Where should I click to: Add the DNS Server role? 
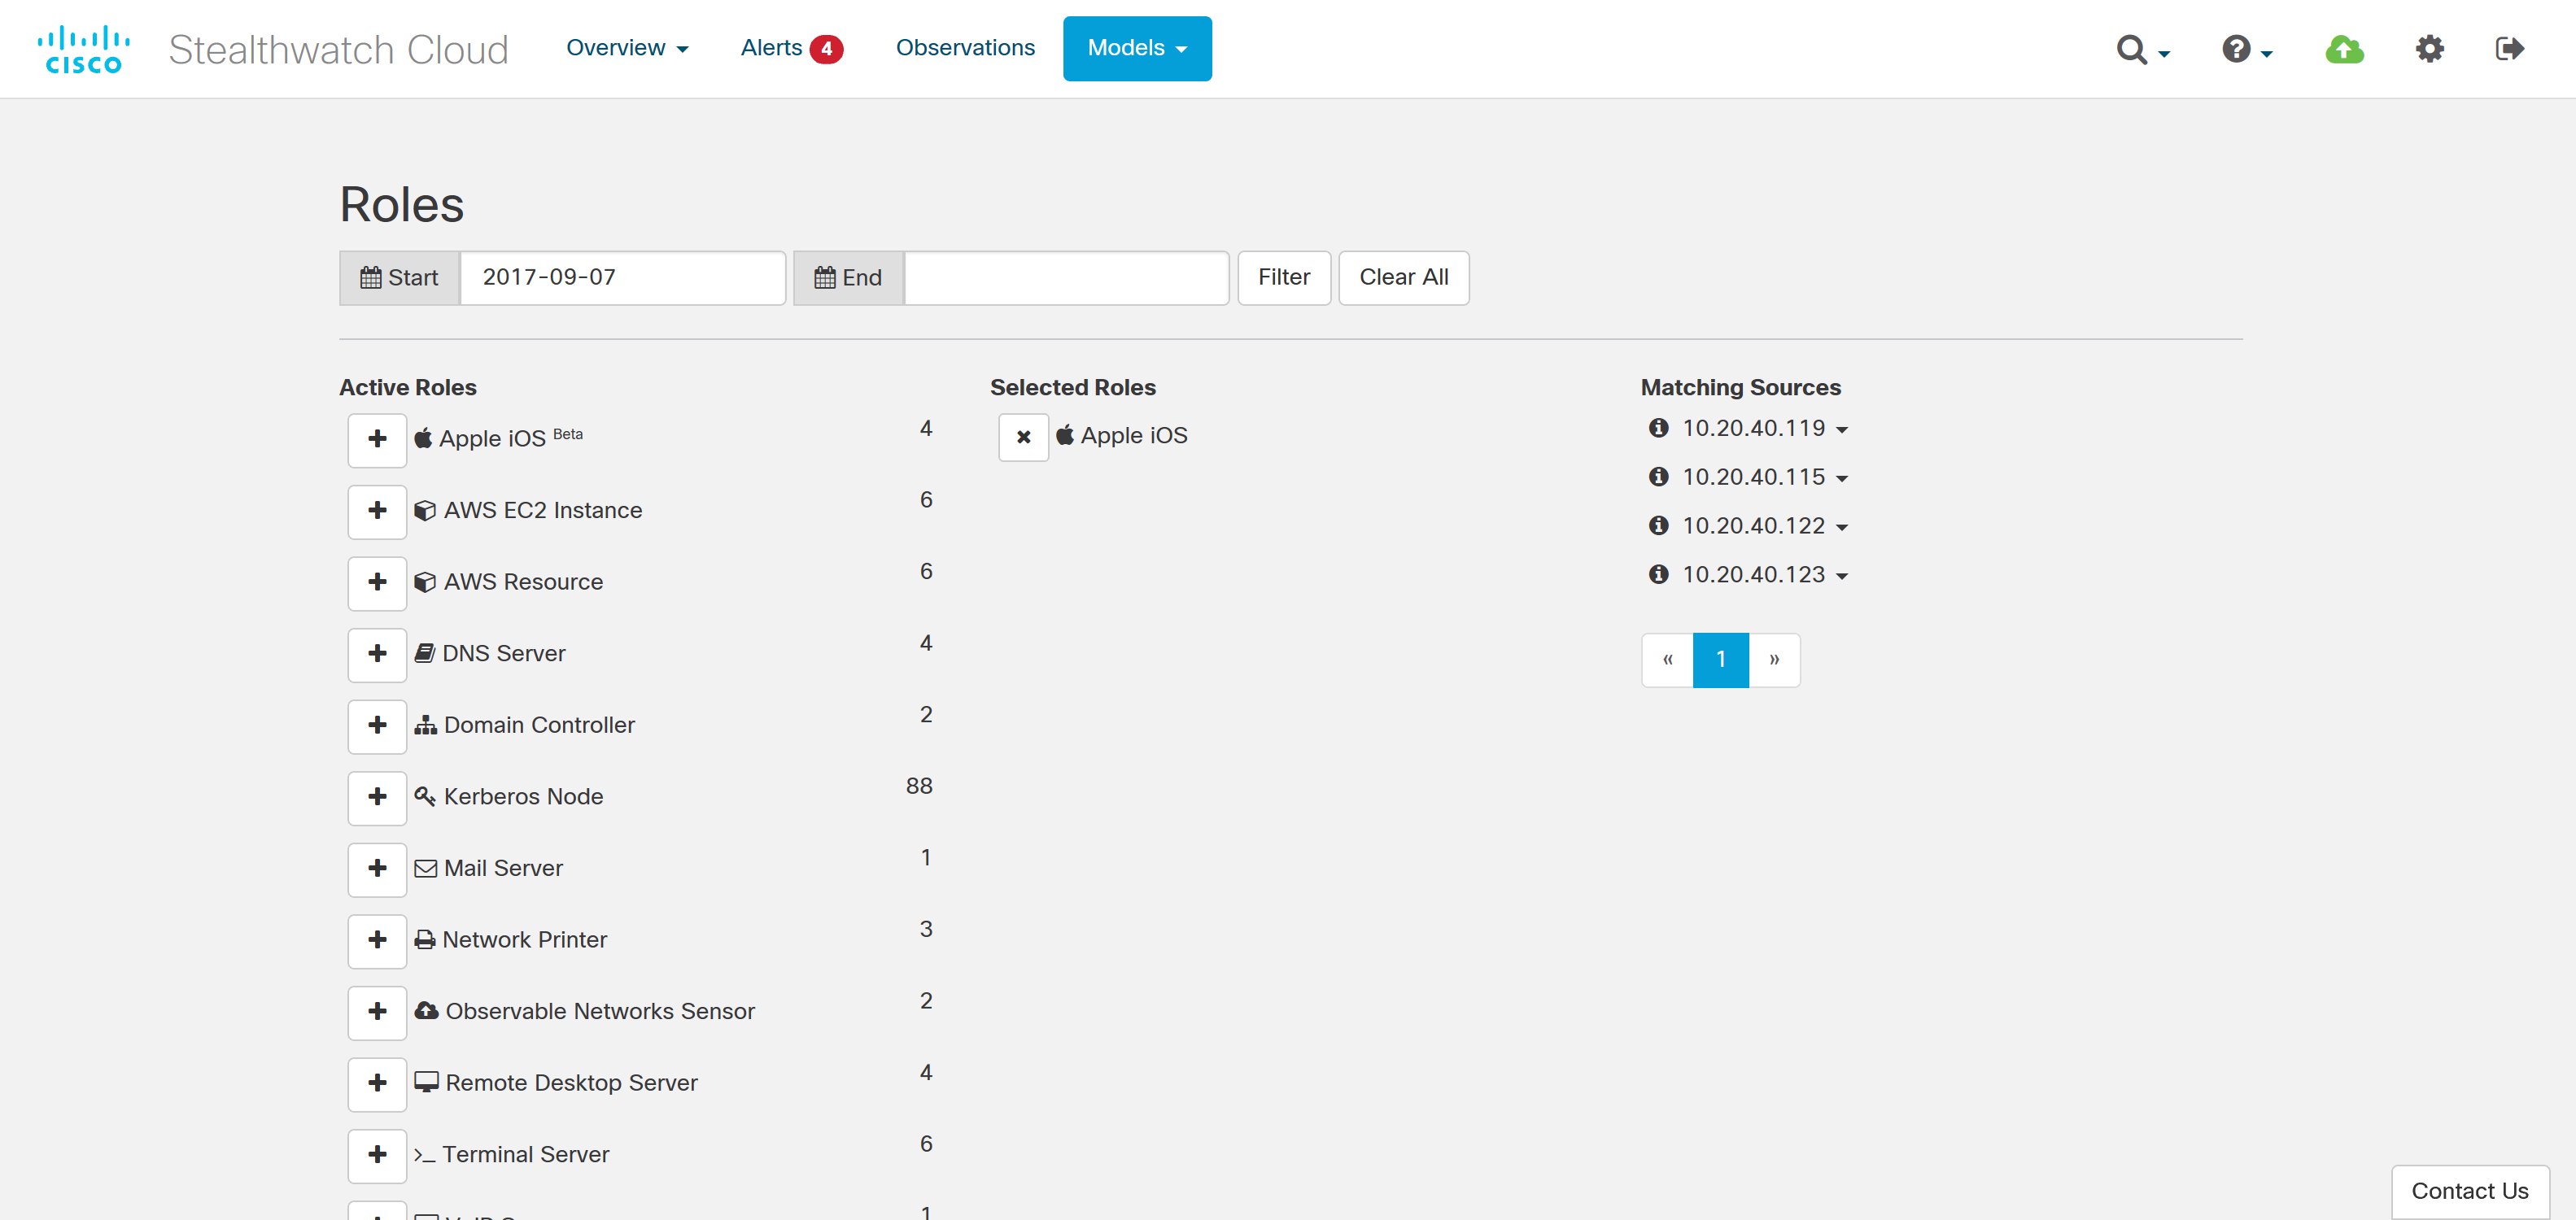pyautogui.click(x=377, y=654)
